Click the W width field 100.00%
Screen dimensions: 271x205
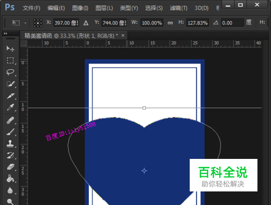point(152,23)
